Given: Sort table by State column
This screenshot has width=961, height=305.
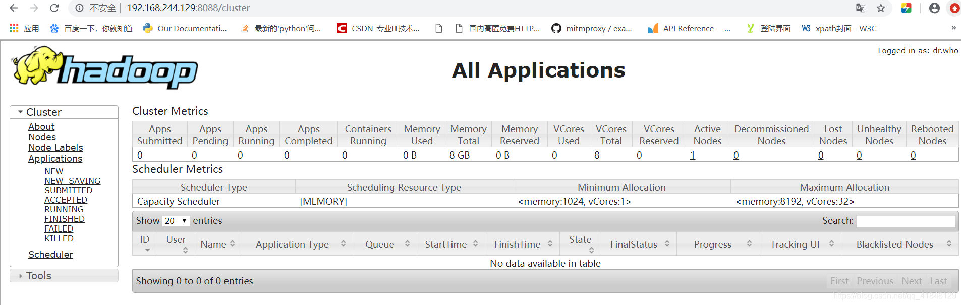Looking at the screenshot, I should (581, 244).
